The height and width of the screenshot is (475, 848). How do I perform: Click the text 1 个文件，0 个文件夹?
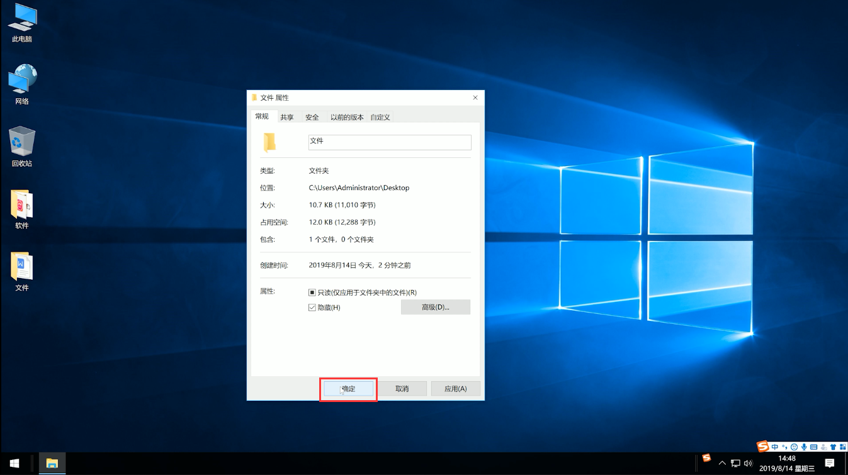click(x=341, y=240)
